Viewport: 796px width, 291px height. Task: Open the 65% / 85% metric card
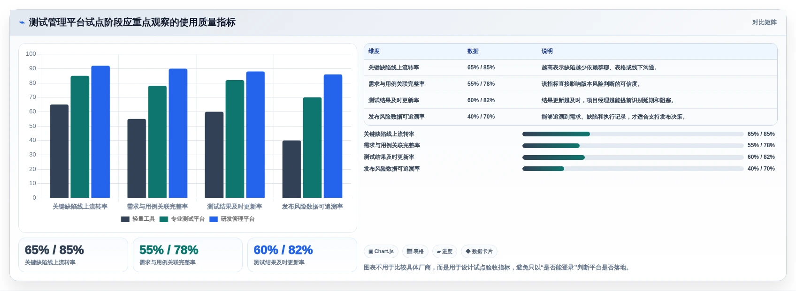73,255
